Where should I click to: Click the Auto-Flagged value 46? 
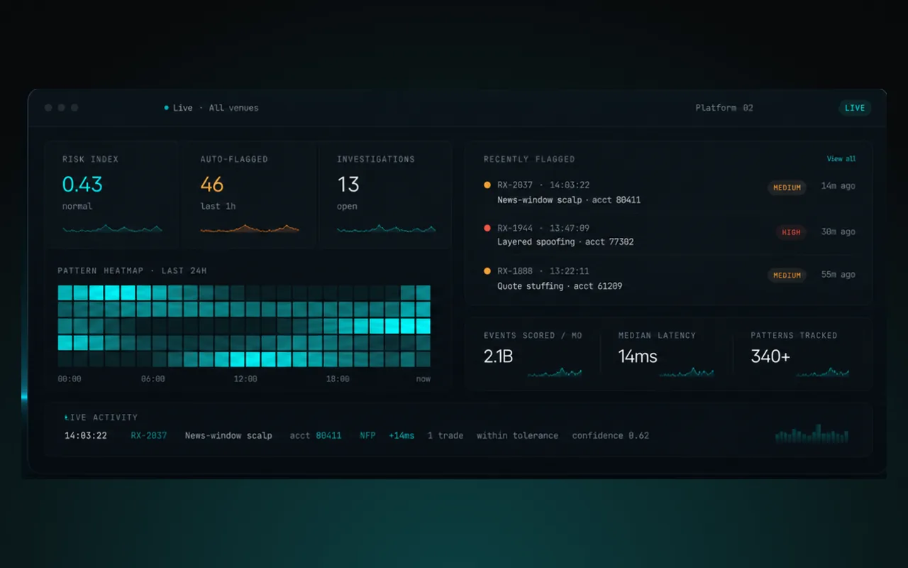(x=211, y=185)
